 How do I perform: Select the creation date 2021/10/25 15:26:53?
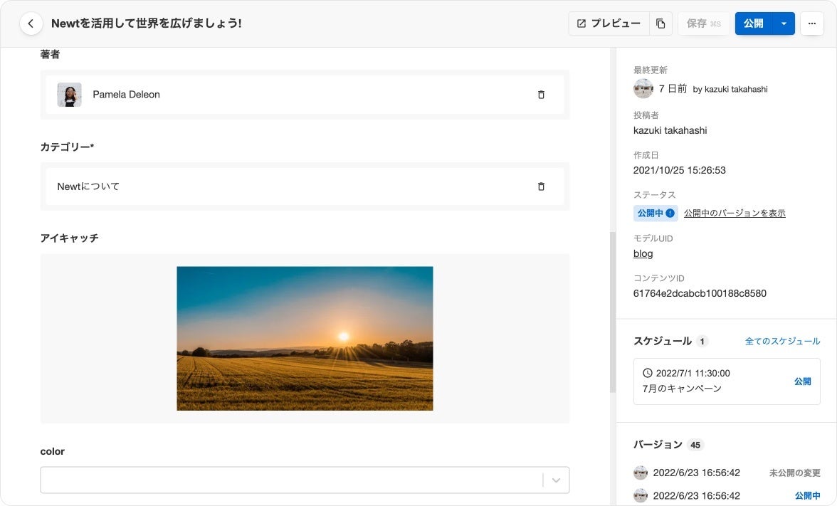tap(680, 170)
